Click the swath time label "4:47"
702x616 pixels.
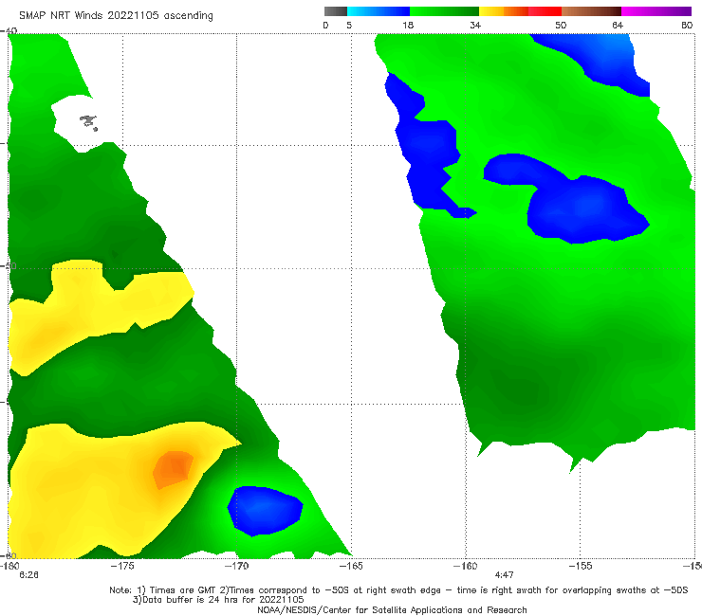[x=504, y=575]
